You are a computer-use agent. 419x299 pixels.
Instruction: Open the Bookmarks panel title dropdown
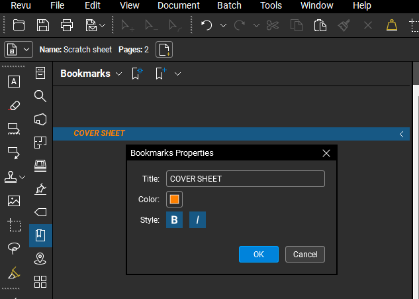click(x=119, y=74)
